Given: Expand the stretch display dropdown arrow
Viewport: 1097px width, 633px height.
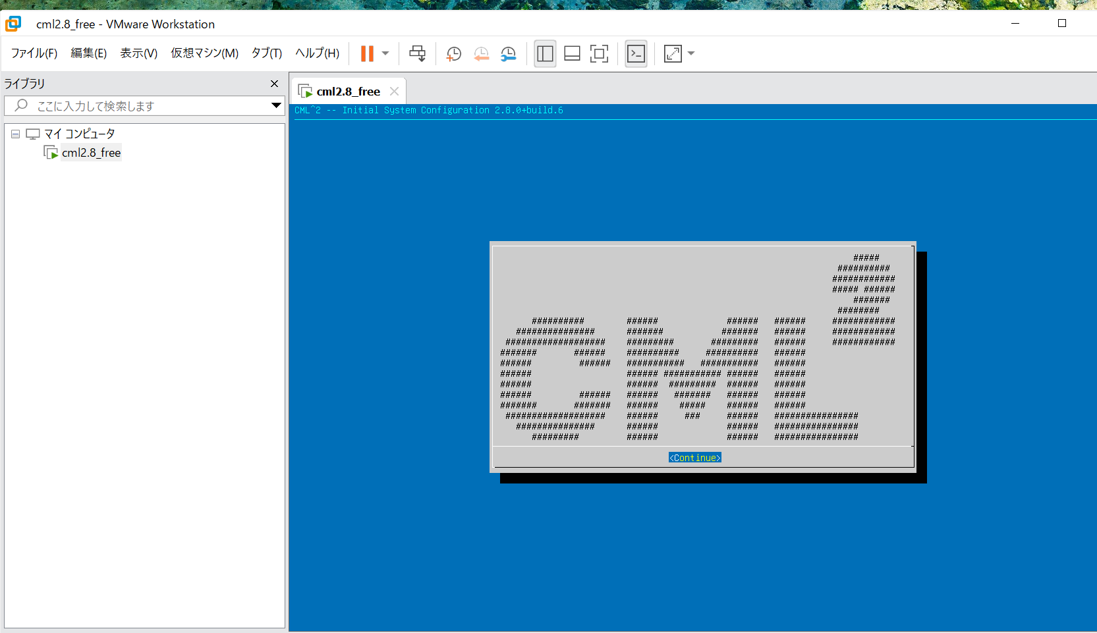Looking at the screenshot, I should (691, 53).
